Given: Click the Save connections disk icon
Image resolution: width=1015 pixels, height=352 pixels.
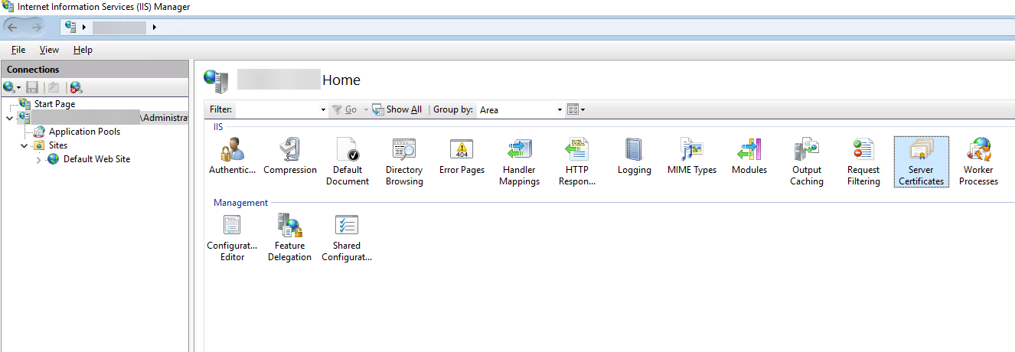Looking at the screenshot, I should (32, 87).
